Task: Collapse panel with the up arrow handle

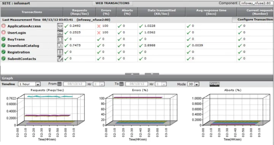Action: pyautogui.click(x=132, y=74)
